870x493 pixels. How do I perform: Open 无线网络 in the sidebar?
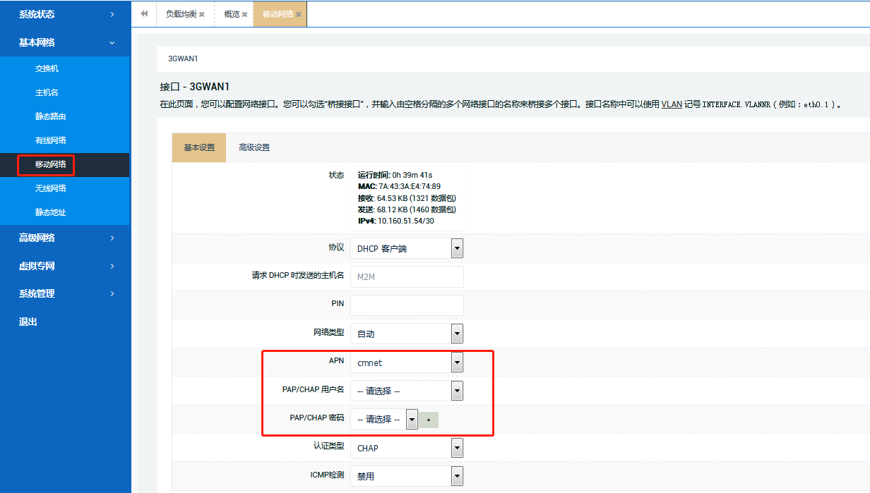point(51,188)
